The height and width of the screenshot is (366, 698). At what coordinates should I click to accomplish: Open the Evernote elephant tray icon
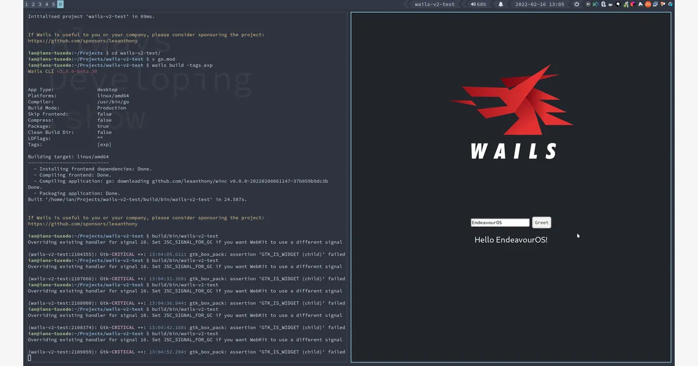pyautogui.click(x=618, y=4)
